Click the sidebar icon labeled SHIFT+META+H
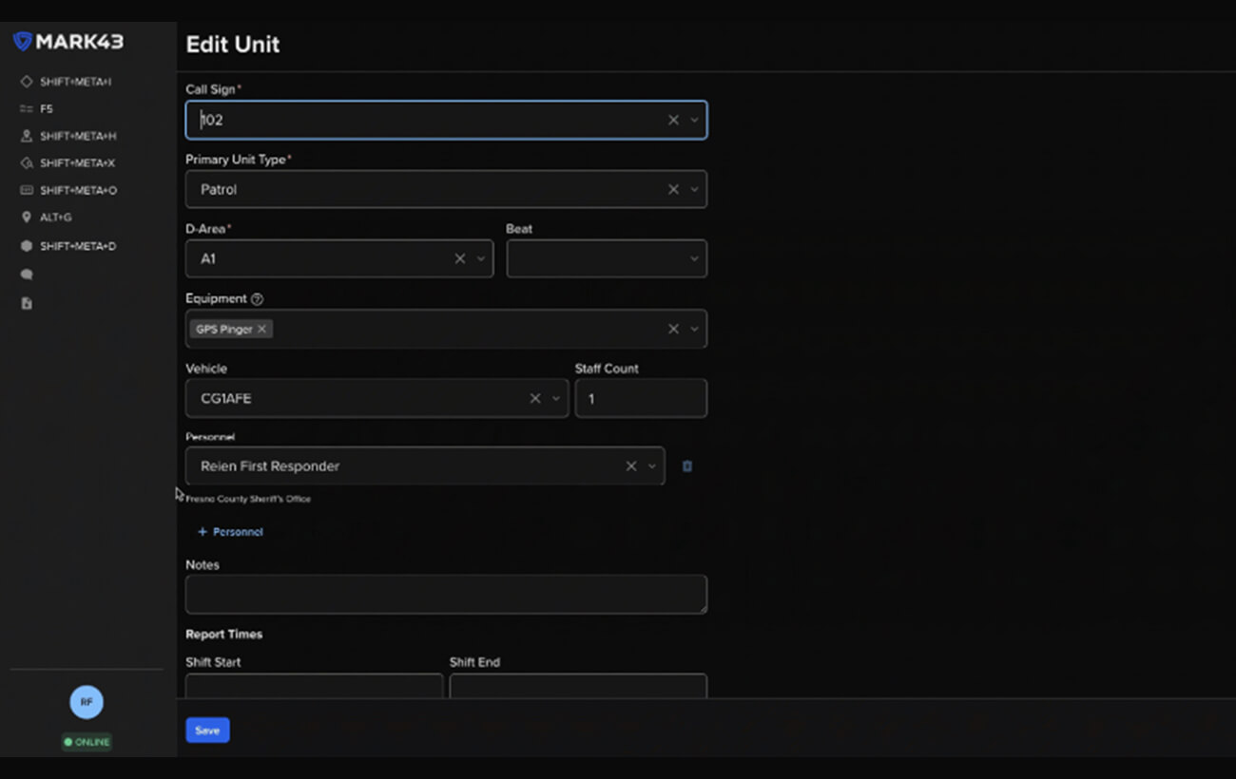The width and height of the screenshot is (1236, 779). [x=27, y=136]
